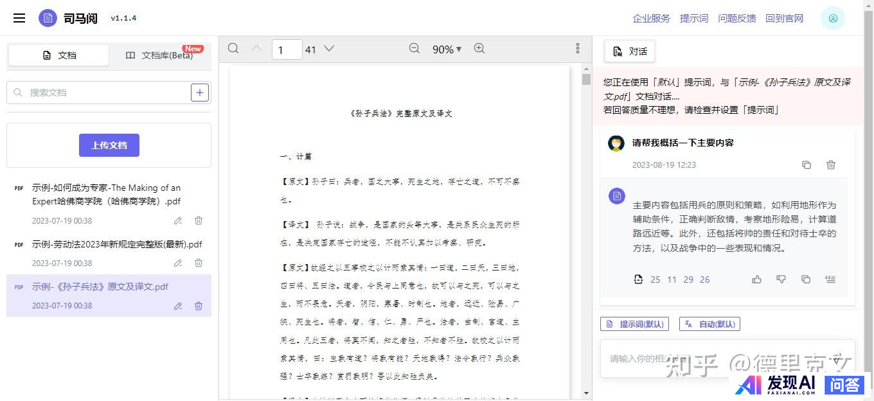Thumbs up the AI answer
The width and height of the screenshot is (874, 401).
pyautogui.click(x=756, y=280)
